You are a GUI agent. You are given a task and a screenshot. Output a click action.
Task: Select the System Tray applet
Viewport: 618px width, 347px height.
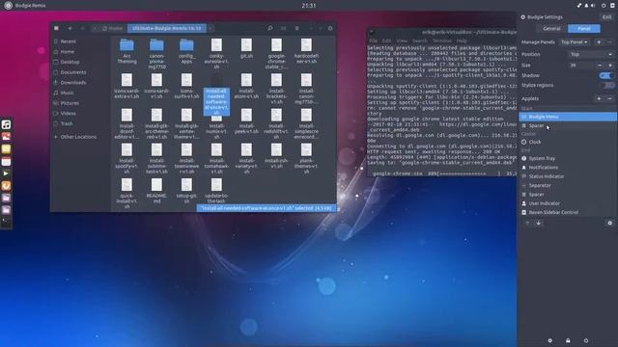[x=568, y=158]
